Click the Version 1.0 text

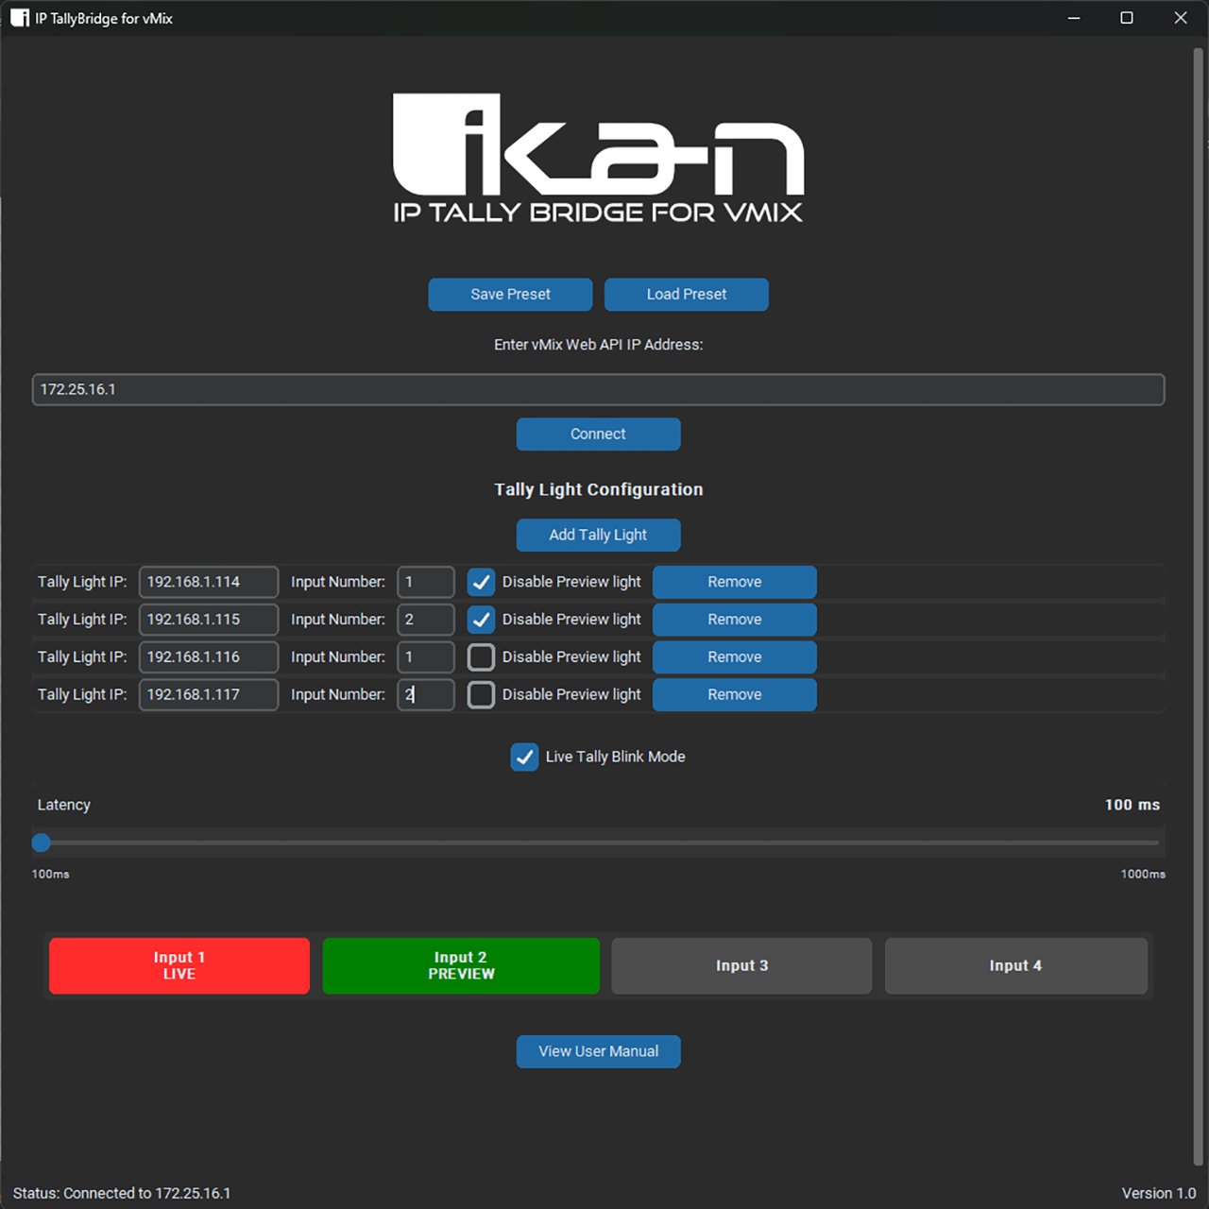[x=1159, y=1193]
